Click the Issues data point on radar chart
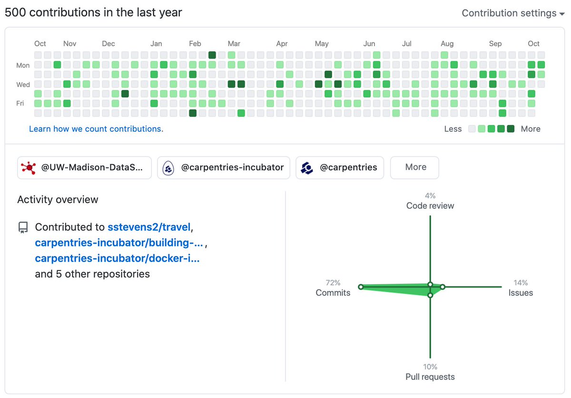The image size is (571, 398). tap(443, 287)
